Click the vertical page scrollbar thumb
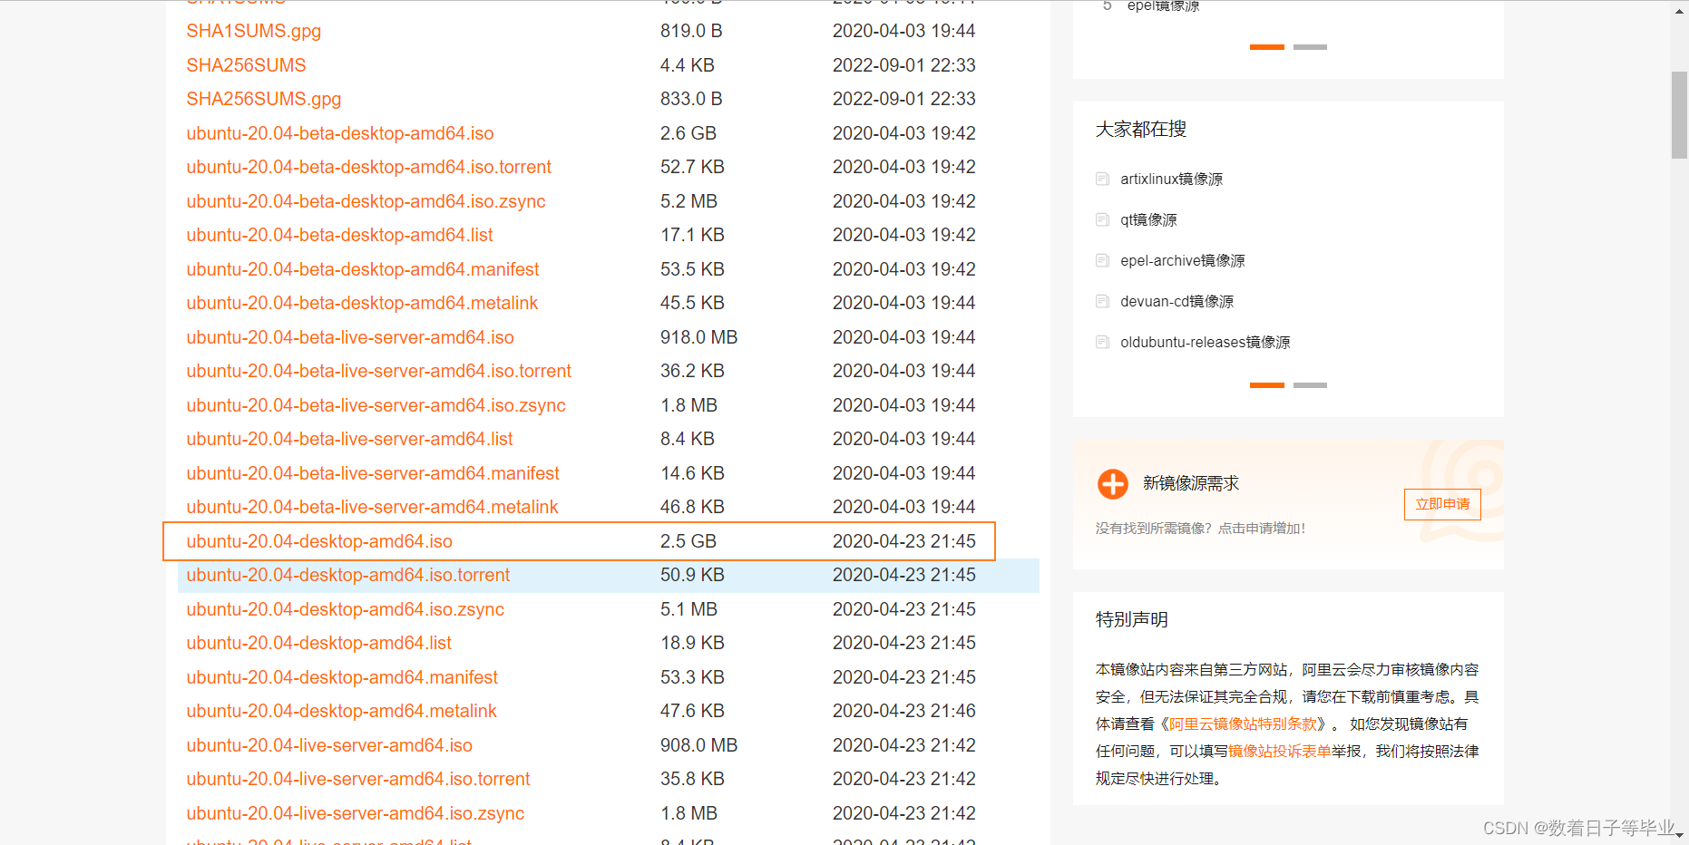The image size is (1689, 845). point(1679,115)
